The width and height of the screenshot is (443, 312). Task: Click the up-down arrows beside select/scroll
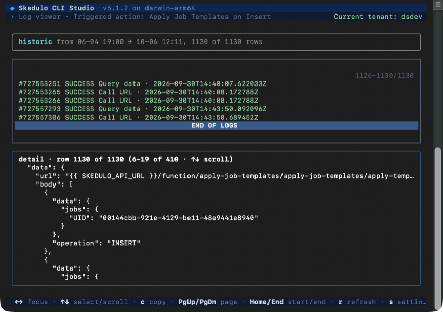coord(65,302)
